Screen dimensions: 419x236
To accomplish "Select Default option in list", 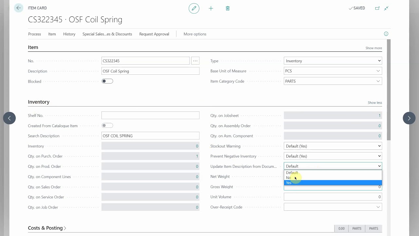I will point(333,173).
